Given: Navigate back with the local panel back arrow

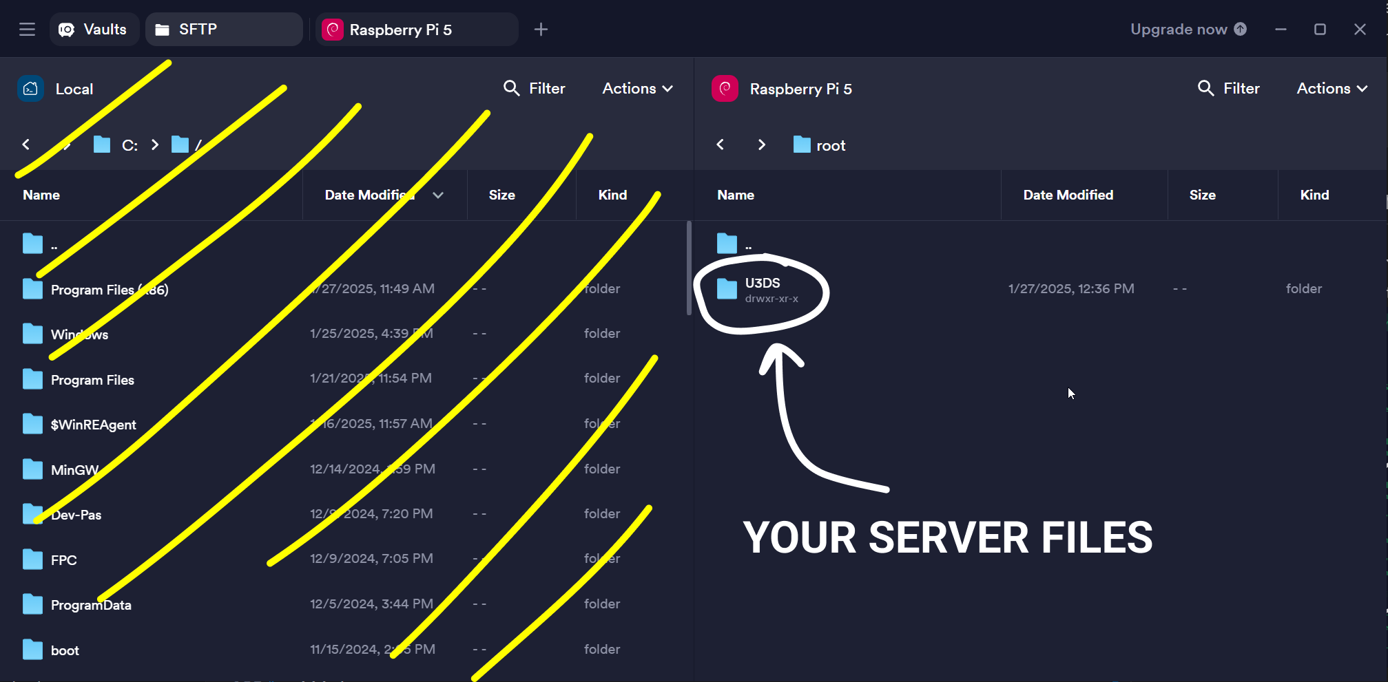Looking at the screenshot, I should coord(26,145).
